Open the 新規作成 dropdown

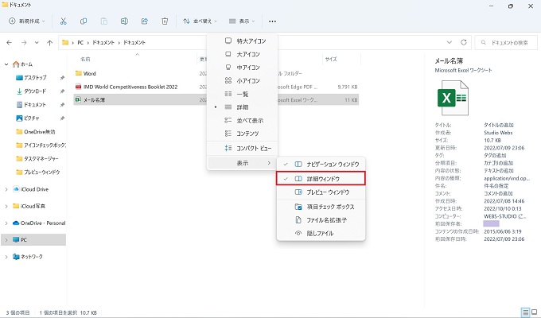[26, 21]
